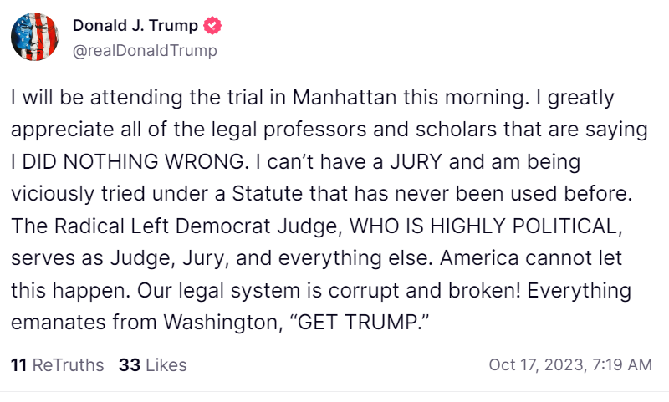Click the red verified badge icon
Image resolution: width=669 pixels, height=402 pixels.
(x=212, y=26)
